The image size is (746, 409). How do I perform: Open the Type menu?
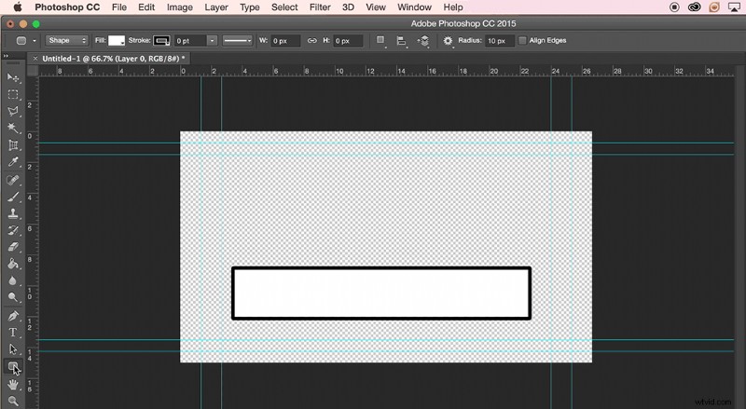pos(249,7)
